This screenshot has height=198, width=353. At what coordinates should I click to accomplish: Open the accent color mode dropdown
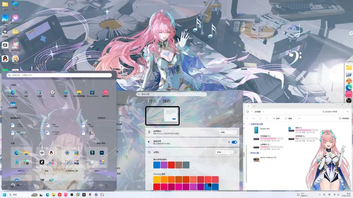click(224, 152)
